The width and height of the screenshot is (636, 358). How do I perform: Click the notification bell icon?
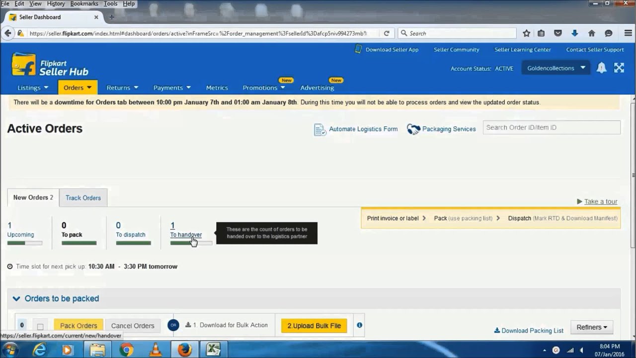pos(601,68)
